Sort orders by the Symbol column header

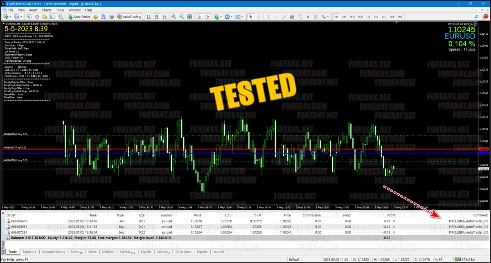tap(166, 215)
